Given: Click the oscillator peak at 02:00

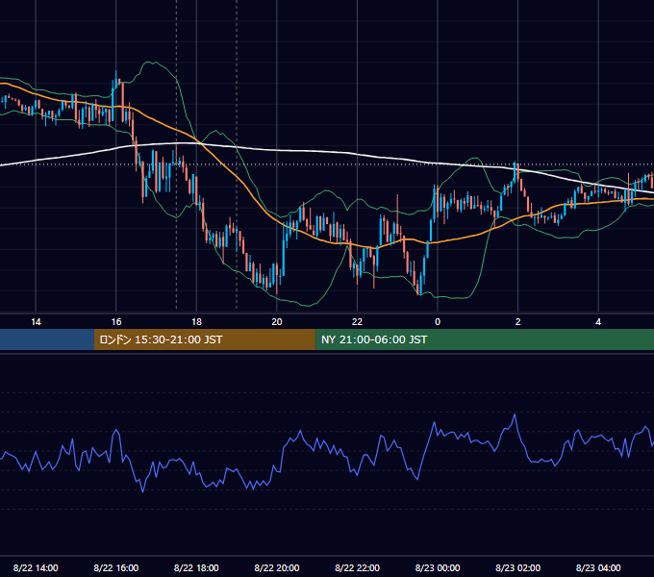Looking at the screenshot, I should [515, 415].
